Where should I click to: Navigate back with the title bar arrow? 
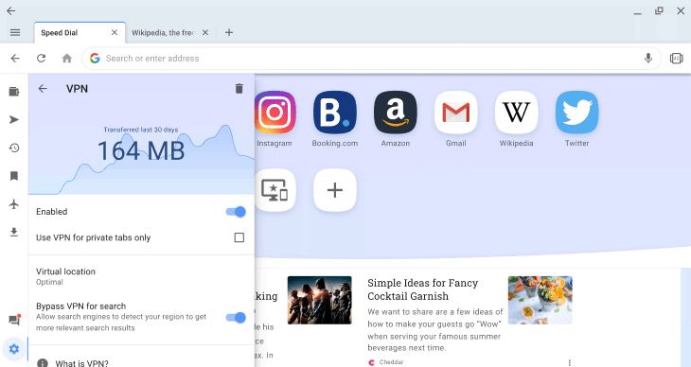[11, 10]
